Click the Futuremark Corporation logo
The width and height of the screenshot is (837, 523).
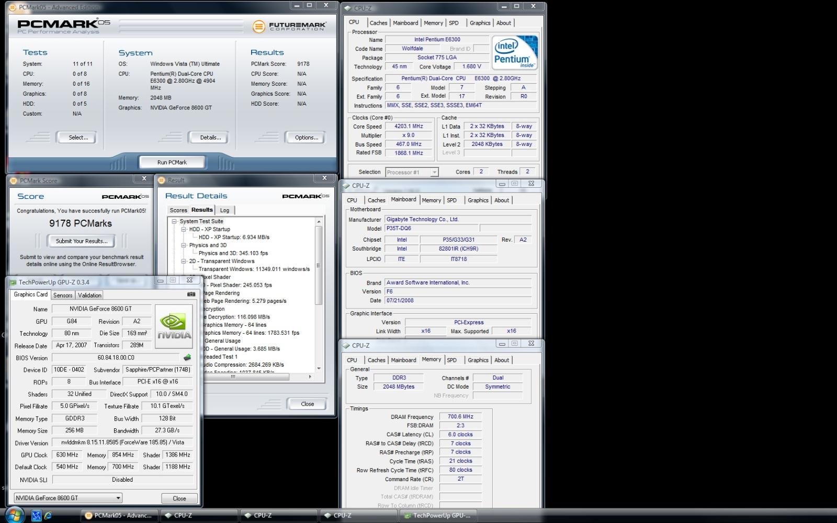[289, 26]
